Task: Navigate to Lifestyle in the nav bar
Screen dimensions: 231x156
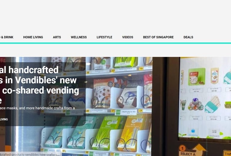Action: click(104, 37)
